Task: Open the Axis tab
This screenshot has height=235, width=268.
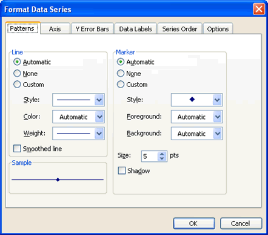Action: pyautogui.click(x=55, y=29)
